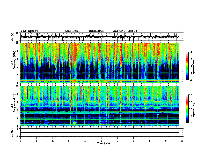This screenshot has height=158, width=205.
Task: Click the flat black ch.3 voltage trace
Action: pos(100,132)
